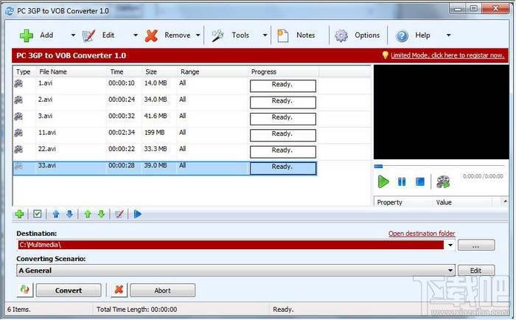
Task: Click the red X Remove toolbar icon
Action: (151, 35)
